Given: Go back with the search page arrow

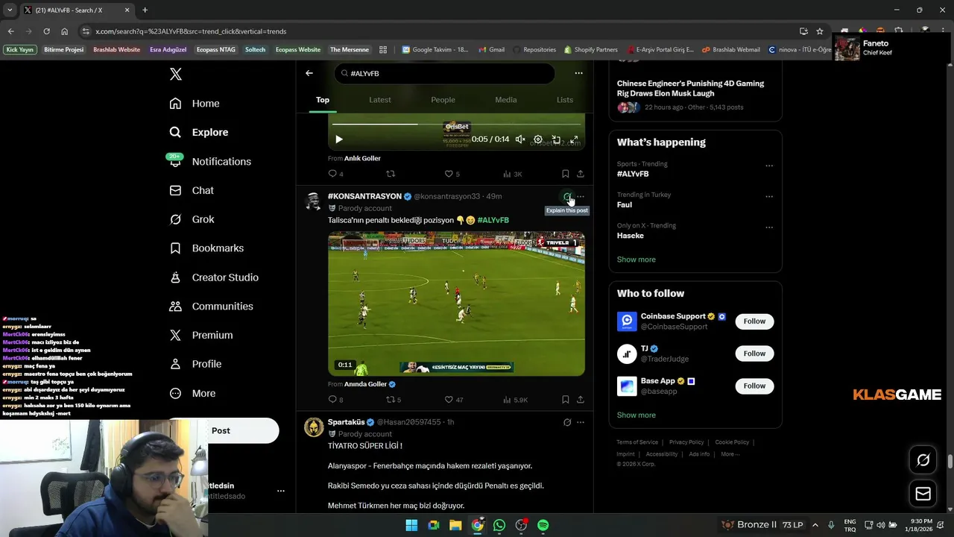Looking at the screenshot, I should 309,73.
